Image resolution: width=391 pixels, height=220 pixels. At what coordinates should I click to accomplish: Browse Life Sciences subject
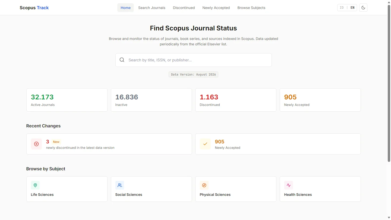pos(67,189)
